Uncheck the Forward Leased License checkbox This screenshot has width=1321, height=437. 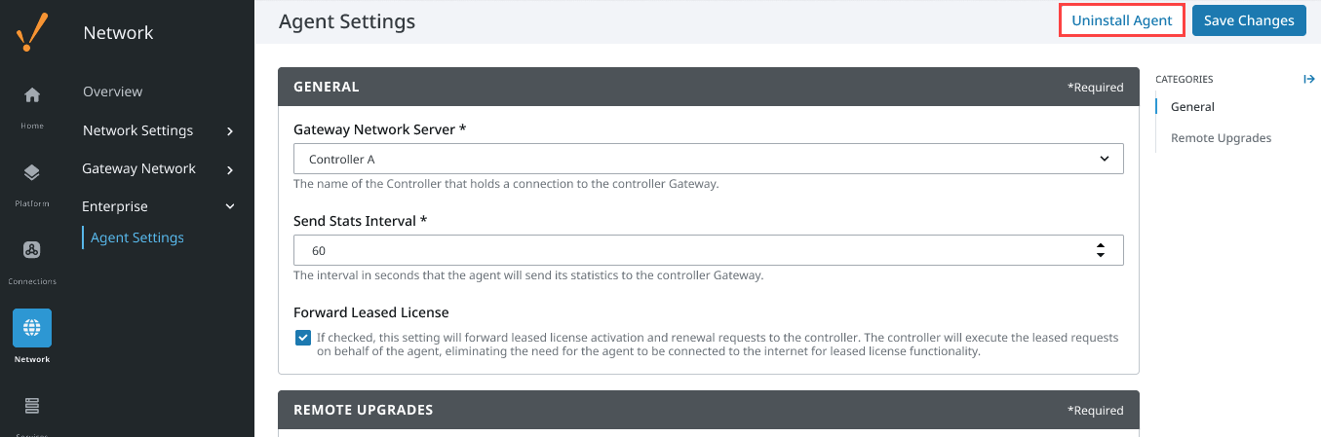[302, 338]
